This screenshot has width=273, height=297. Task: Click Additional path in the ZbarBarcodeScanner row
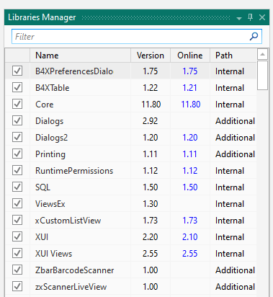coord(235,270)
